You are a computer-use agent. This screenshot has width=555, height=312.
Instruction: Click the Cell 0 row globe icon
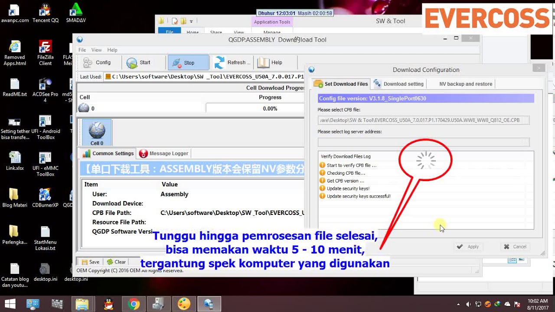coord(84,108)
